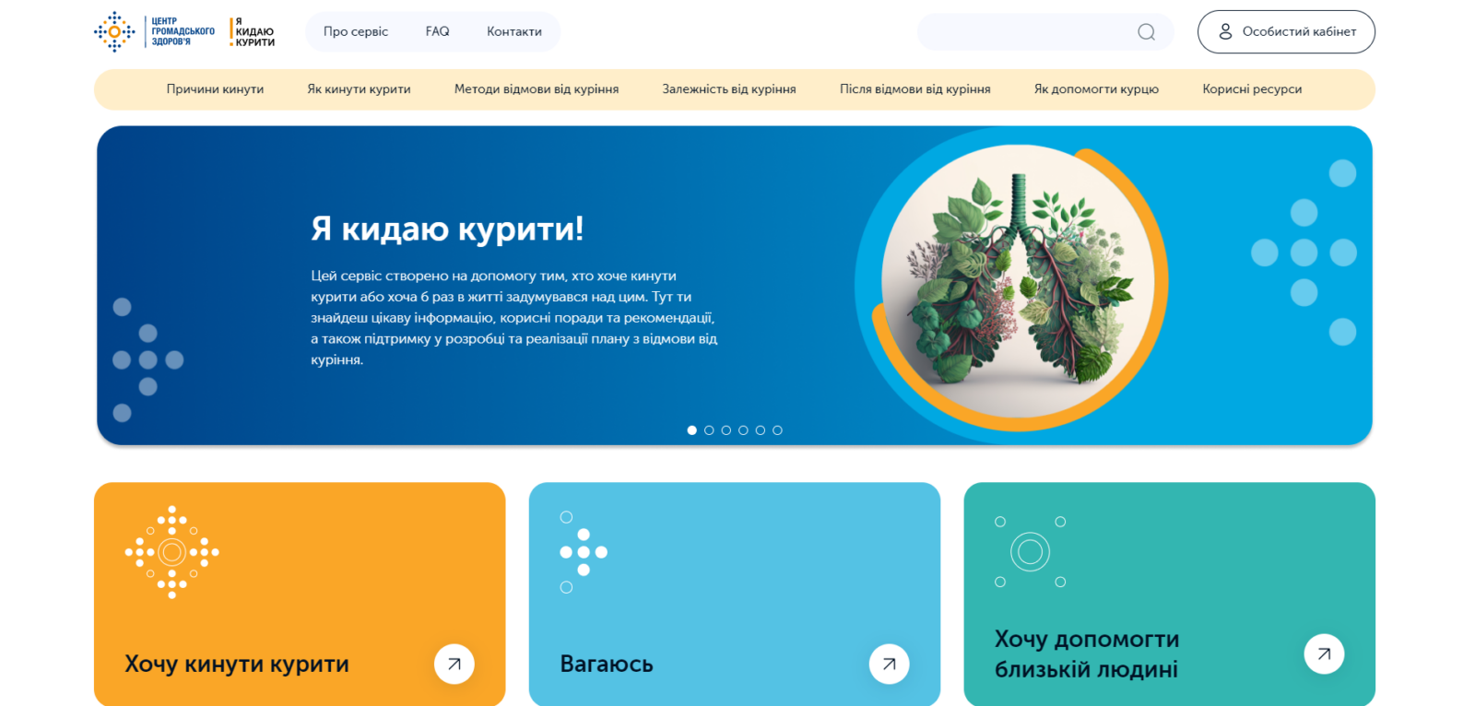Open the Про сервіс page
The width and height of the screenshot is (1475, 706).
click(x=355, y=31)
